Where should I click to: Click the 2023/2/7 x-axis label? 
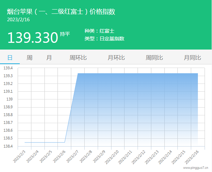point(72,156)
